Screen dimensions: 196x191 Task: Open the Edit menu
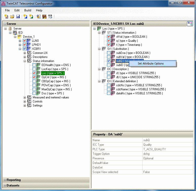point(17,10)
